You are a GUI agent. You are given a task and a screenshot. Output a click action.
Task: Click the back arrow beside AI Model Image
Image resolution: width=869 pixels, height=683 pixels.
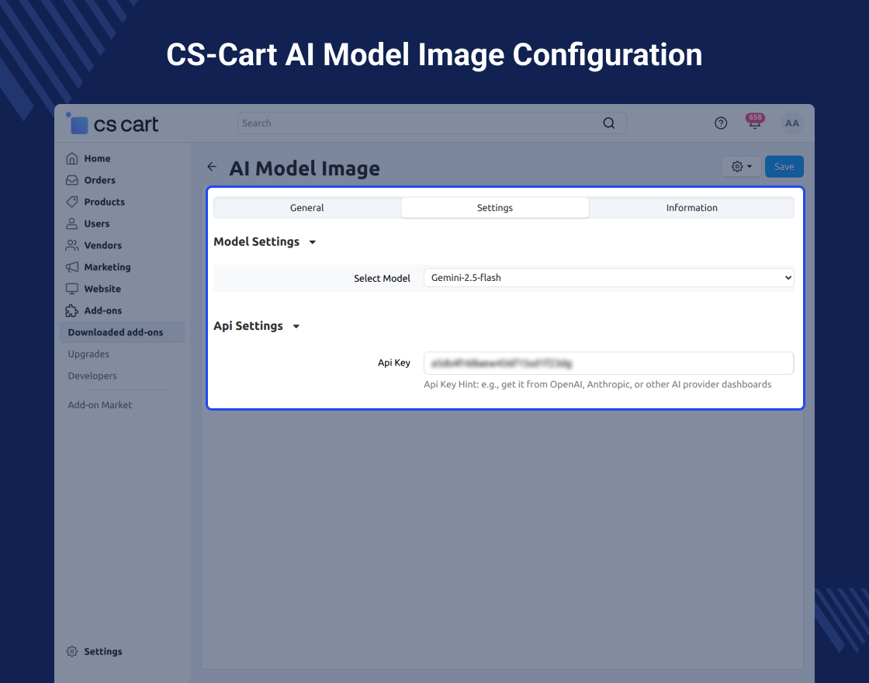(x=212, y=167)
